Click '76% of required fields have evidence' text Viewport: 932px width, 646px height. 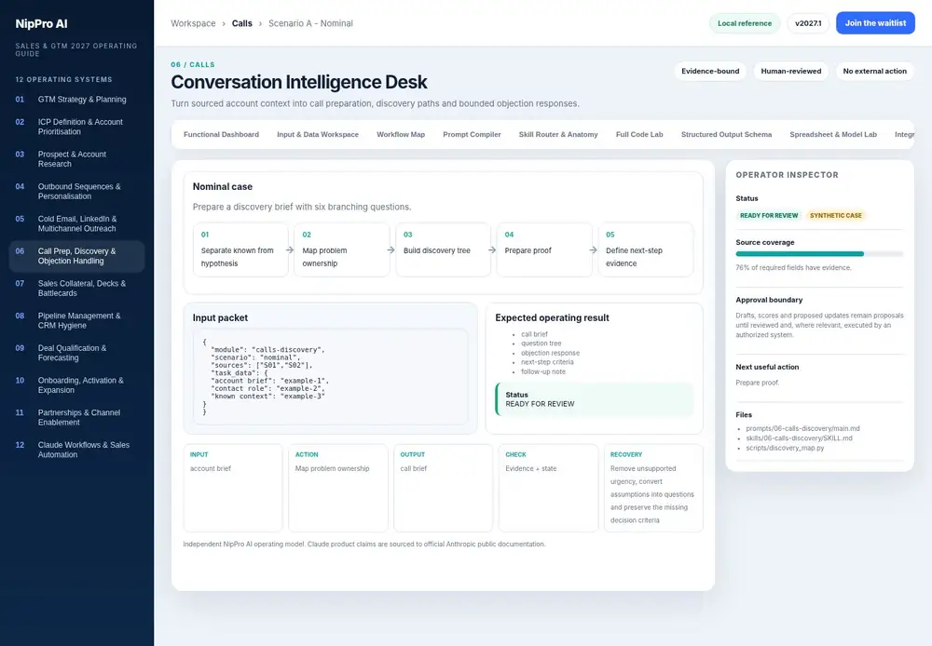point(793,268)
